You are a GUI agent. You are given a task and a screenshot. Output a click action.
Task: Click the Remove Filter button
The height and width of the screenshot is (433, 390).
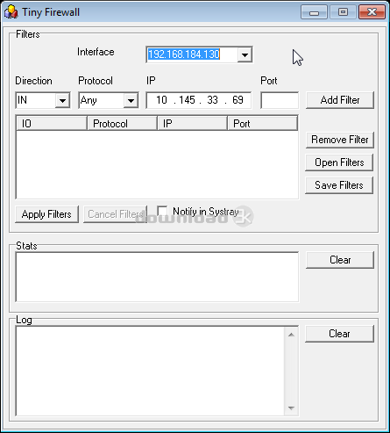click(340, 140)
